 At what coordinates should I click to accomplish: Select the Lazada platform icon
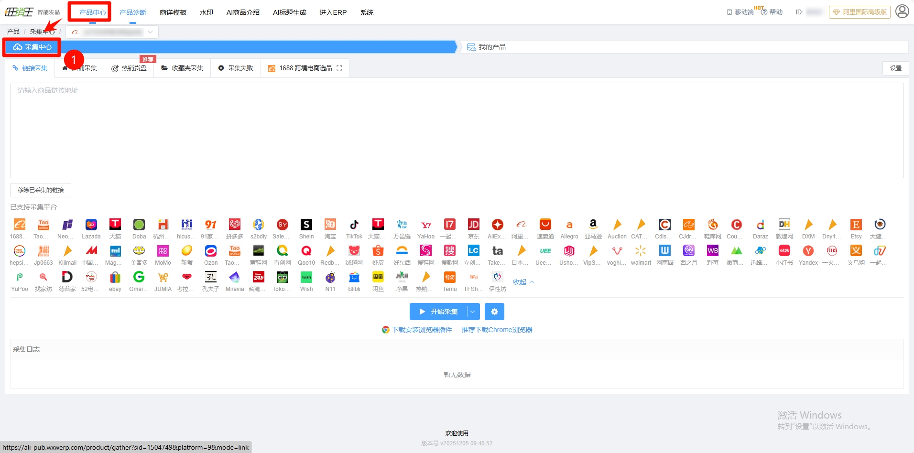[91, 225]
